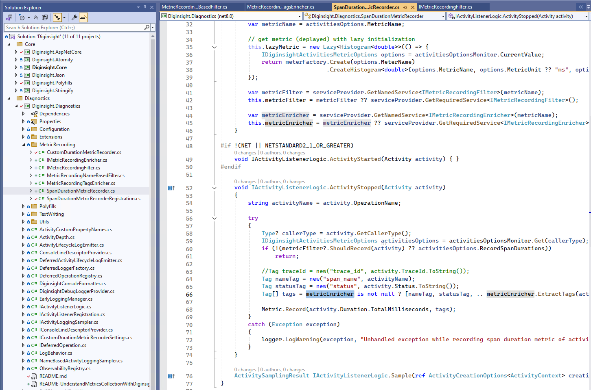Select ActivityDepth.cs in Solution Explorer
This screenshot has height=390, width=591.
[57, 237]
